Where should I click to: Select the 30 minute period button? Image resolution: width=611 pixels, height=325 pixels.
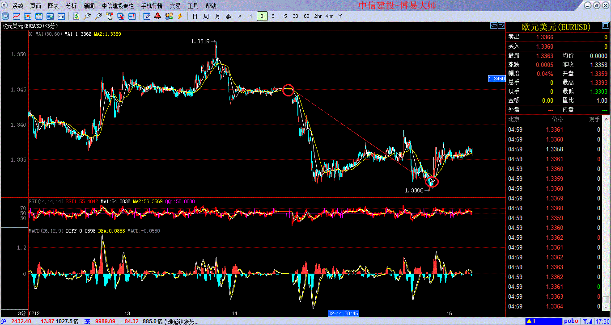pos(295,16)
